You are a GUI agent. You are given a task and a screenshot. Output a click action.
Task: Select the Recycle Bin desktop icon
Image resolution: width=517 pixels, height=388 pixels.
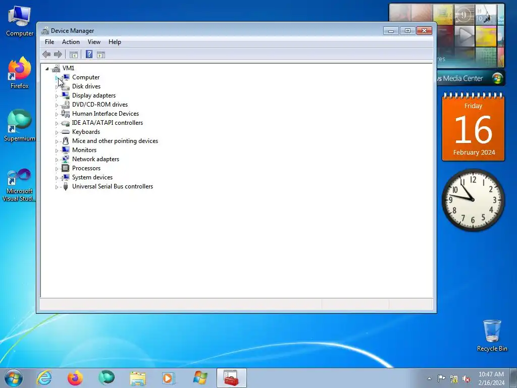(x=492, y=335)
